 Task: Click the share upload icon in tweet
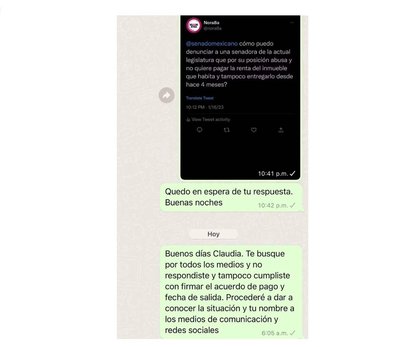281,130
